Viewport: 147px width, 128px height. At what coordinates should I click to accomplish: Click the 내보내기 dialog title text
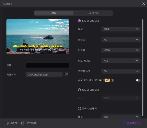pyautogui.click(x=8, y=4)
